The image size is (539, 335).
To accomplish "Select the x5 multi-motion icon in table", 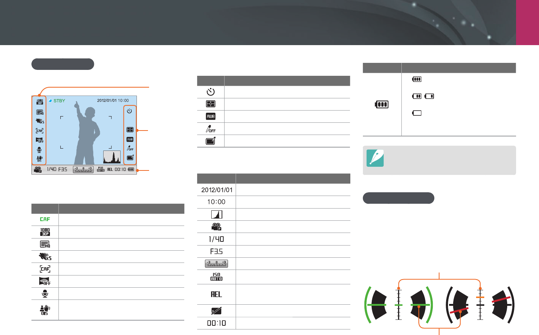I will tap(45, 257).
